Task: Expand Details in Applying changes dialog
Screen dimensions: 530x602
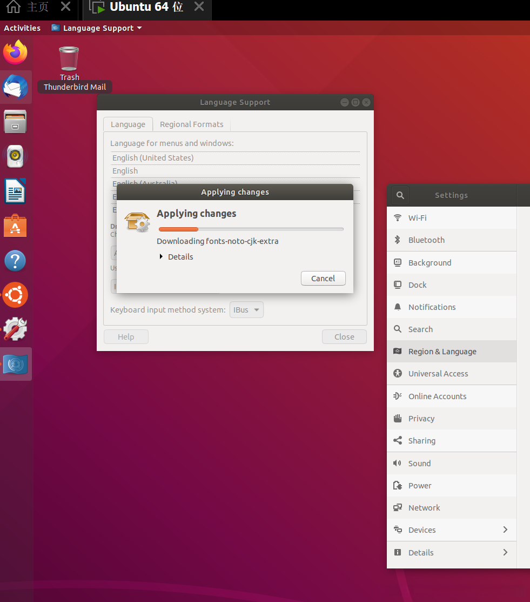Action: [x=177, y=257]
